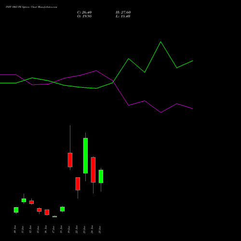241x241 pixels.
Task: Click the chart title text at top left
Action: click(31, 7)
